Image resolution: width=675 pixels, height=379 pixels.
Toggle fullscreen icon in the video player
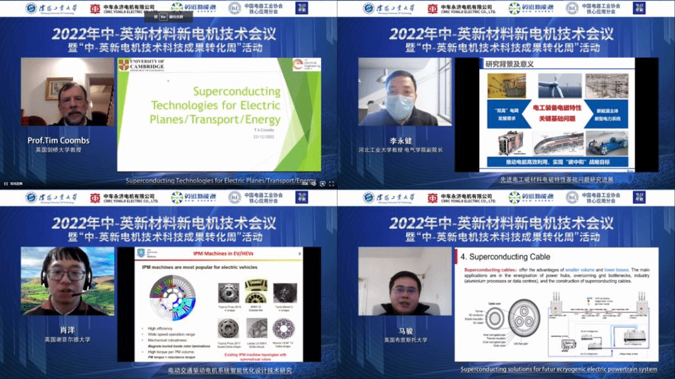point(331,184)
